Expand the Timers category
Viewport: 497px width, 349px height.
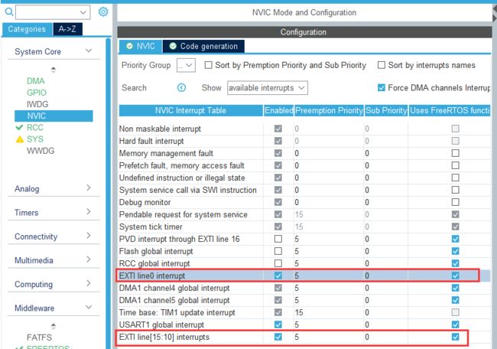pos(52,213)
